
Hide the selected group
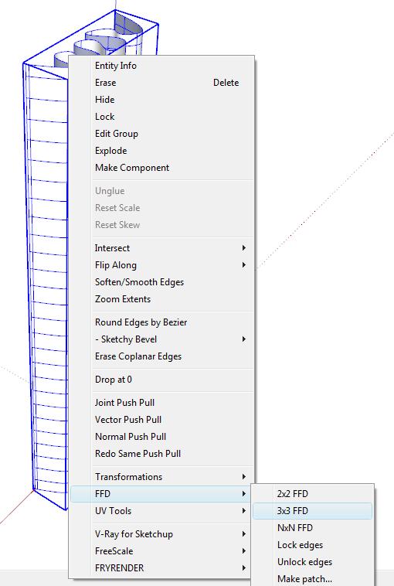162,100
